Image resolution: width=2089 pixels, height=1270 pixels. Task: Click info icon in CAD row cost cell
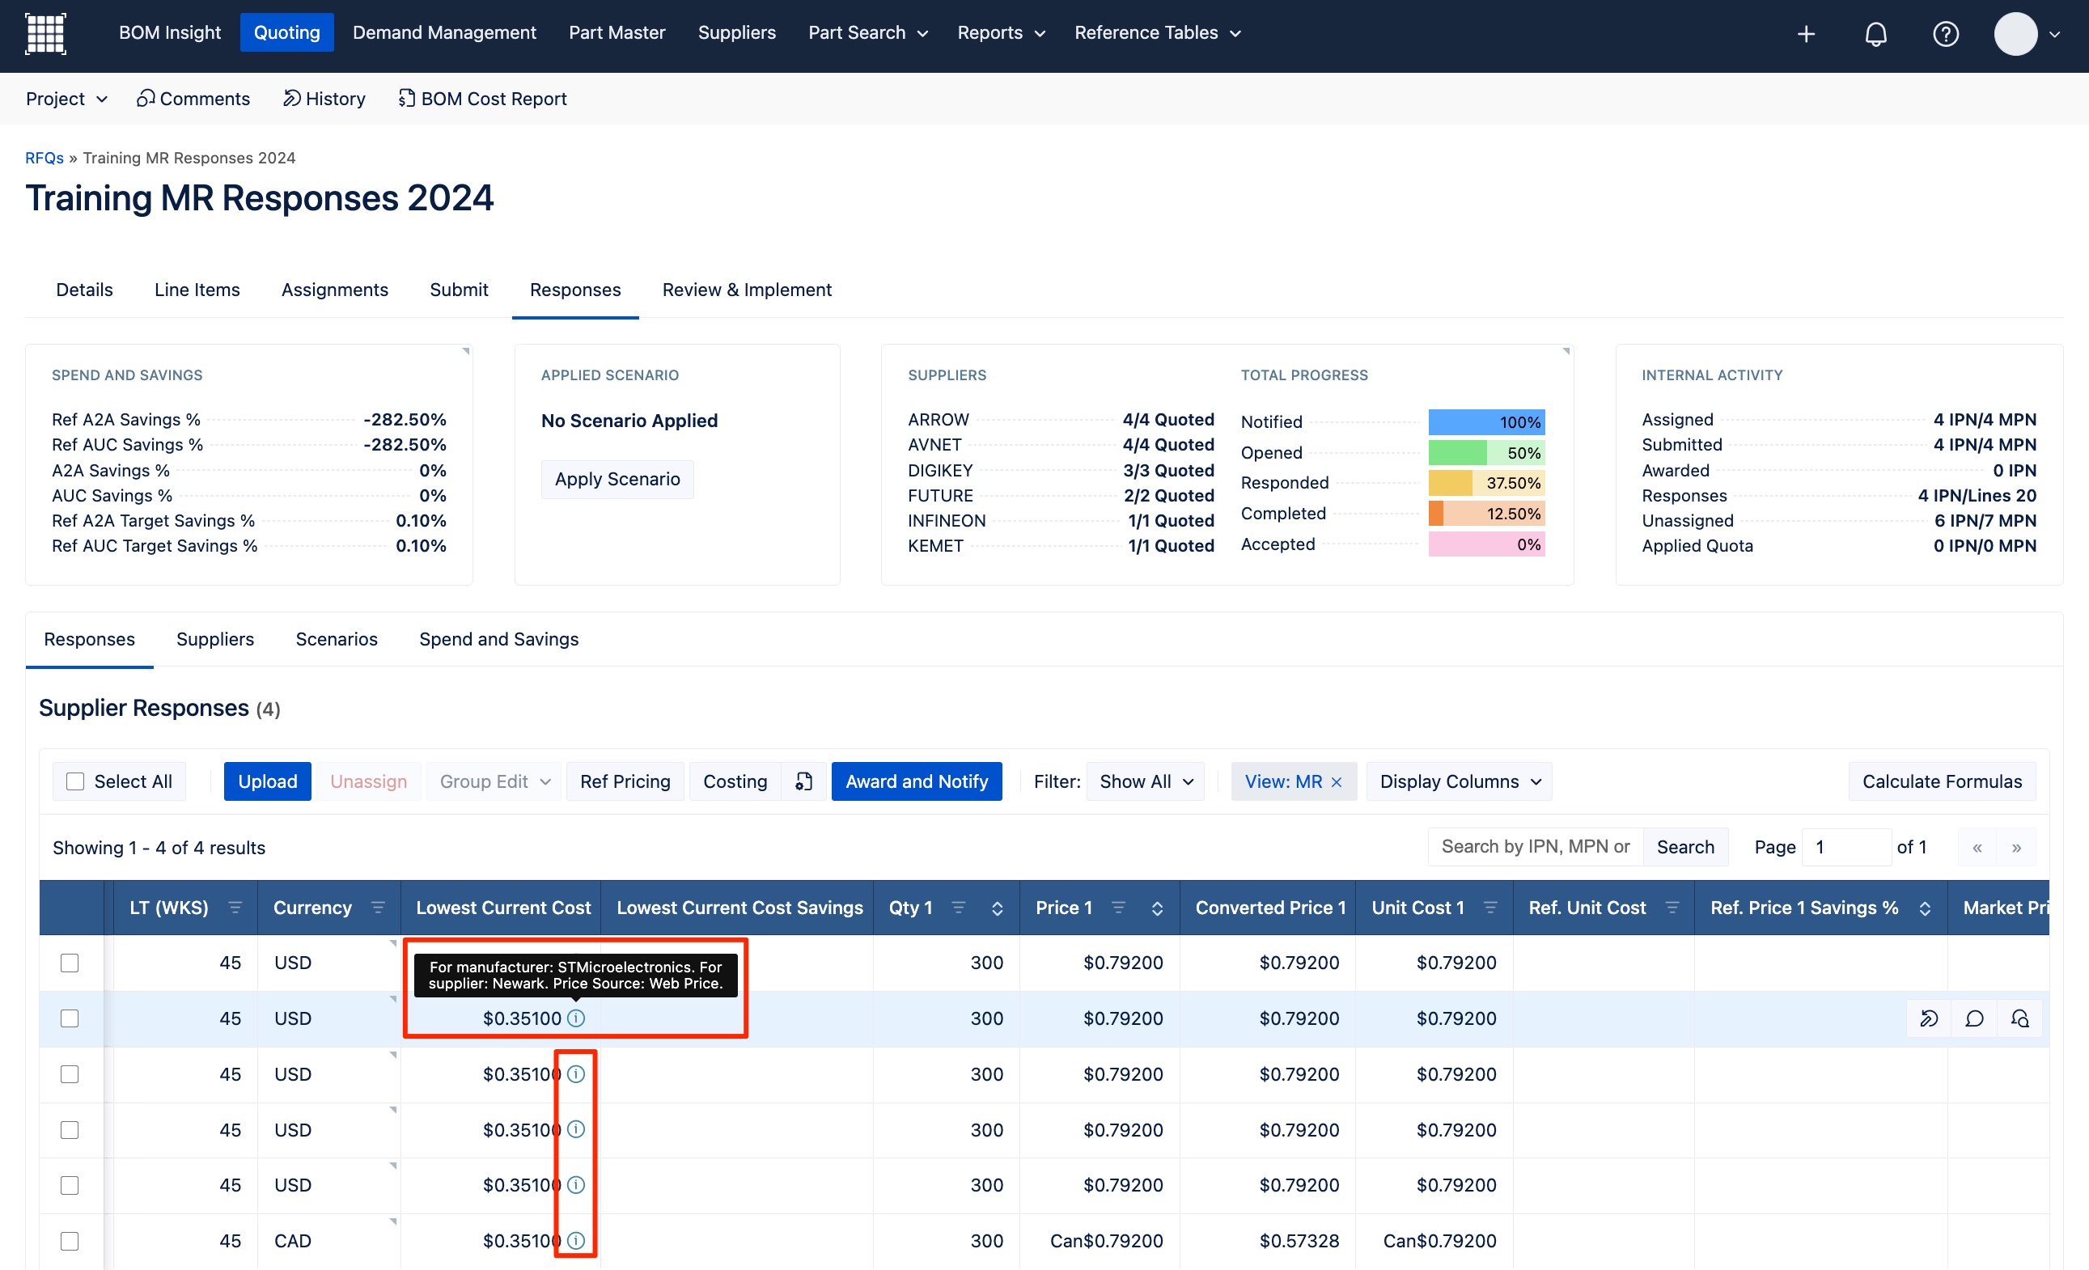576,1240
